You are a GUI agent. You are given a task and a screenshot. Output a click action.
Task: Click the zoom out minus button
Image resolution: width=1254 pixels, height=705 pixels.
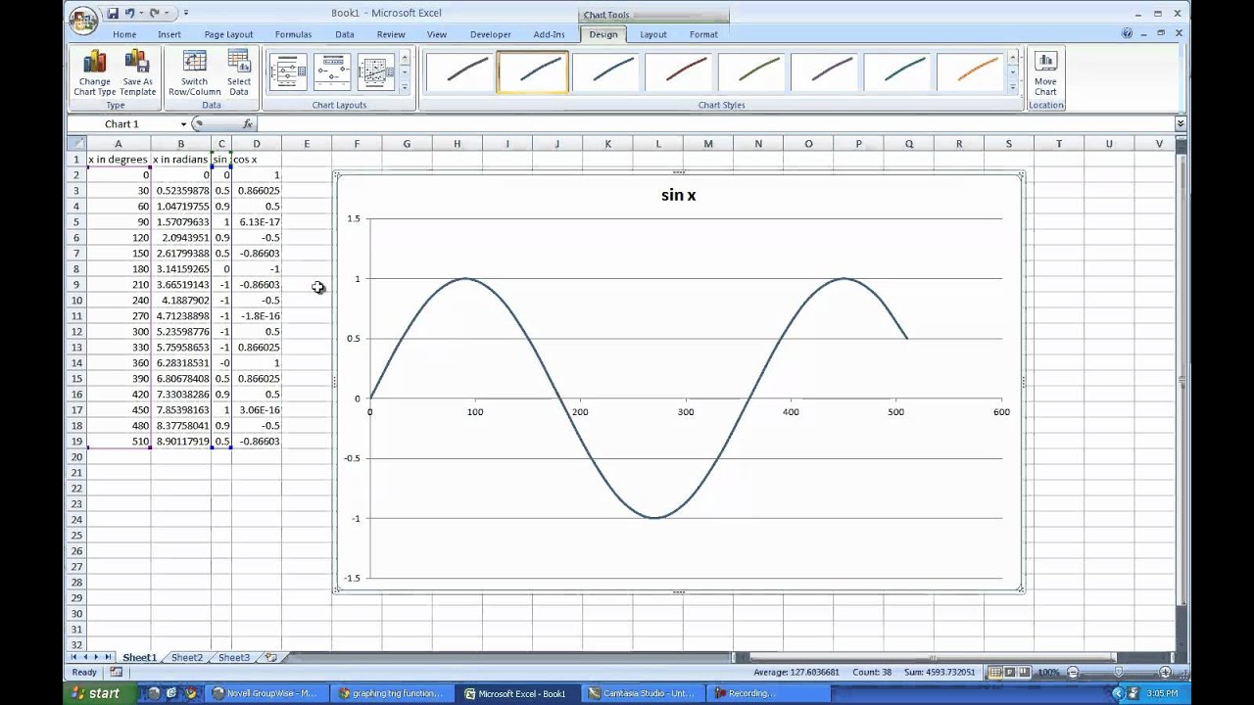coord(1073,672)
